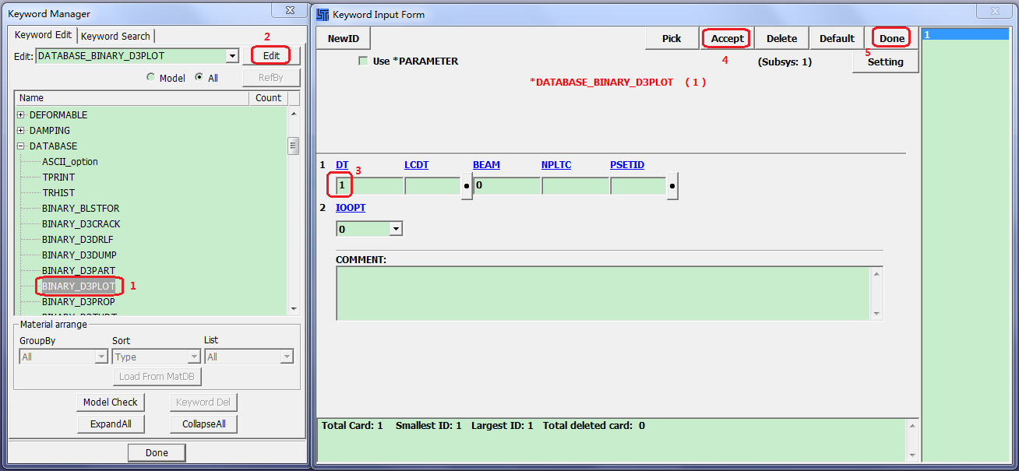Click the dot button next to PSETID field
Image resolution: width=1019 pixels, height=471 pixels.
672,187
